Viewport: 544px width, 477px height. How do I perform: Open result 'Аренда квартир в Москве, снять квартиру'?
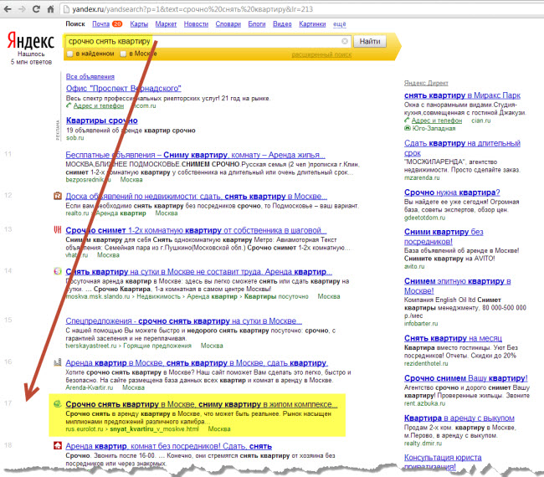[197, 363]
